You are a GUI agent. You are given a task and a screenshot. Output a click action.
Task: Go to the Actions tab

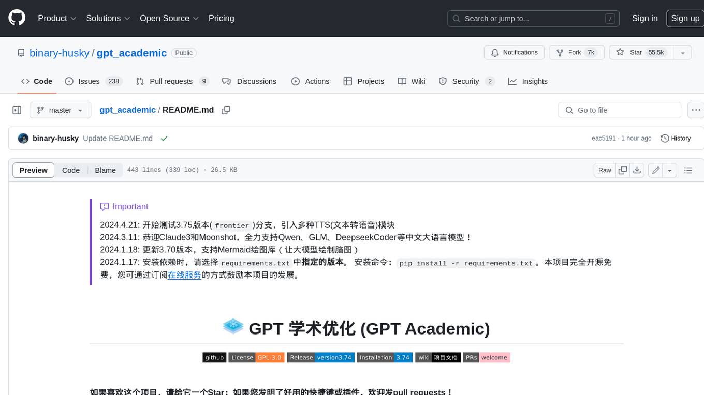click(311, 81)
